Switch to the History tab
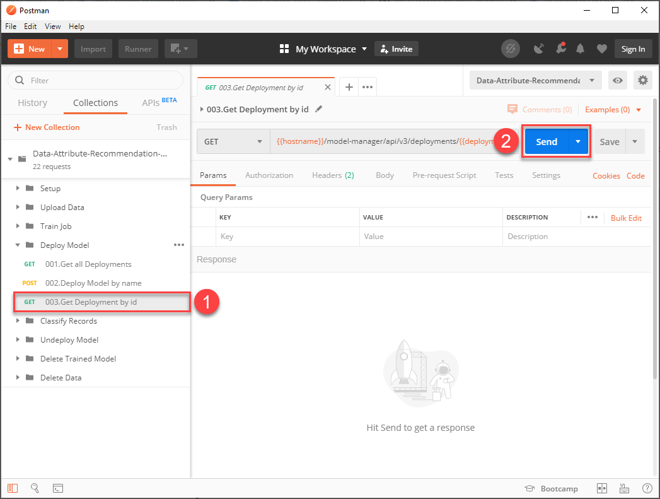 click(x=32, y=103)
